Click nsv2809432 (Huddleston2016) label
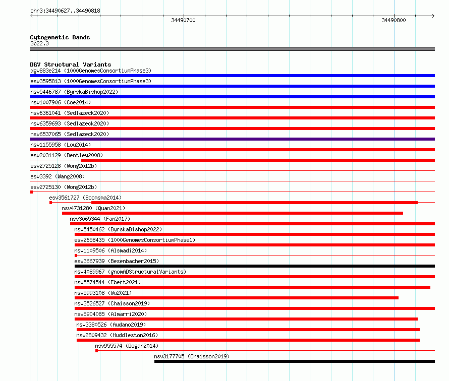 [x=117, y=335]
